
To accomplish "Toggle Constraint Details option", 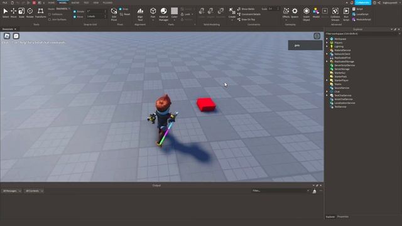I will 249,14.
